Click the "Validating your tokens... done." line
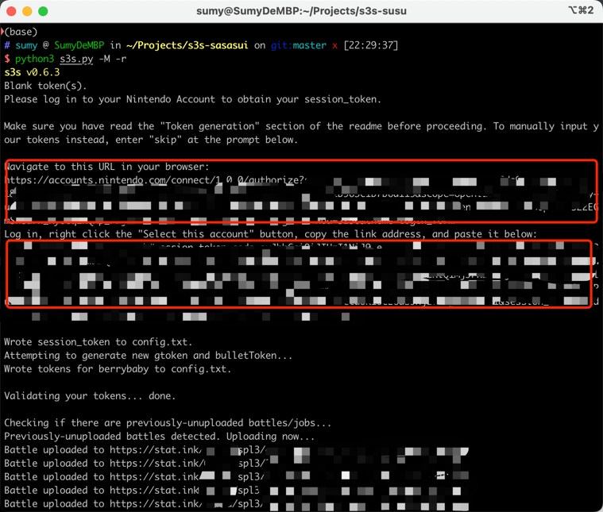 tap(90, 396)
